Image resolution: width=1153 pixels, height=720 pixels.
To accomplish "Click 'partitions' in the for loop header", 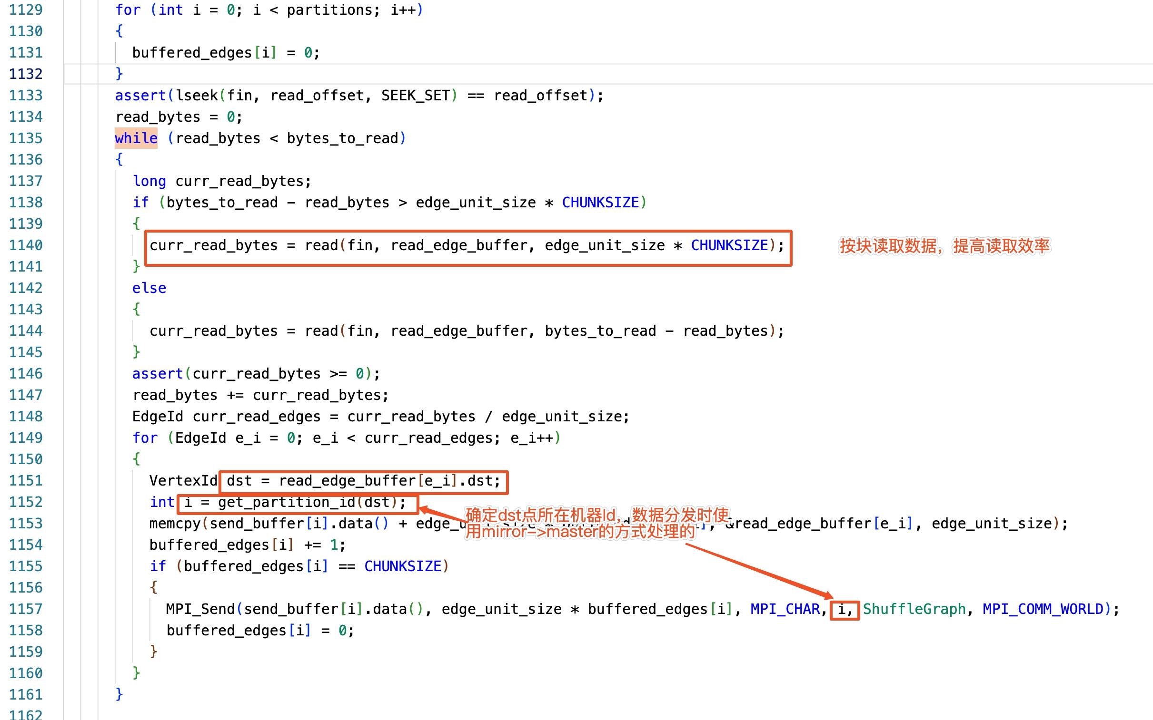I will 329,10.
